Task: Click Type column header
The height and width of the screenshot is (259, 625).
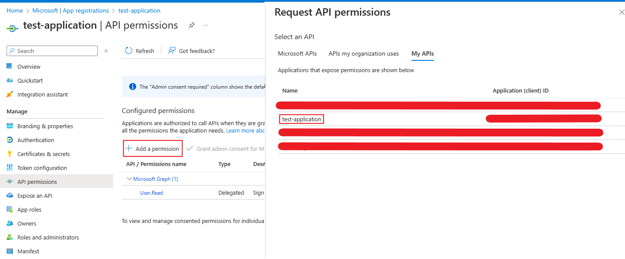Action: [224, 164]
